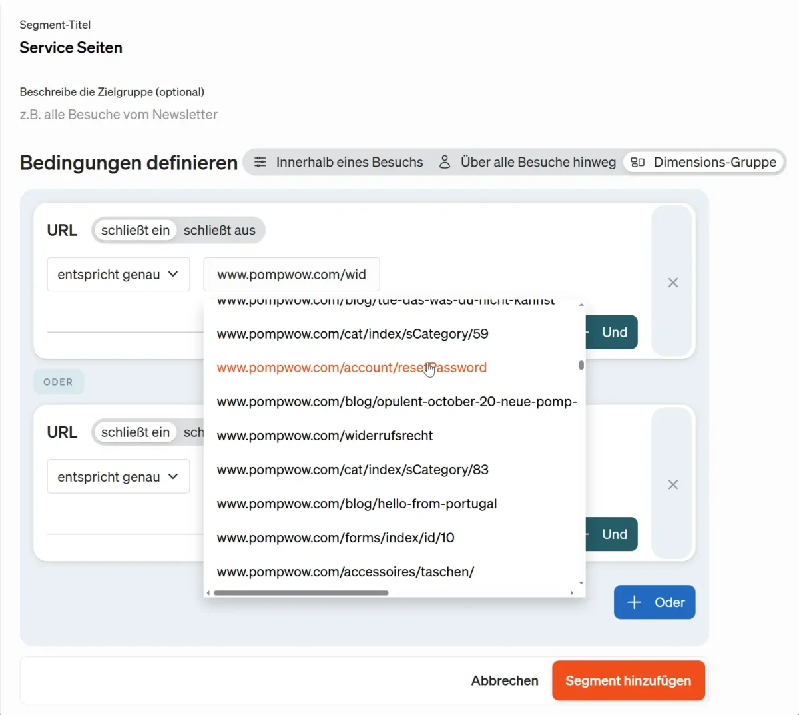Pick www.pompwow.com/widerrufsrecht from the suggestion list
This screenshot has width=799, height=715.
325,436
